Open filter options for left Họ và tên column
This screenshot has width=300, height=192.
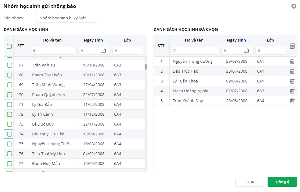click(x=34, y=51)
